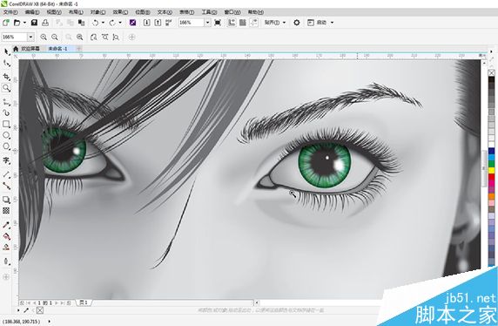Select the Interactive Fill tool
Image resolution: width=498 pixels, height=326 pixels.
(x=6, y=236)
